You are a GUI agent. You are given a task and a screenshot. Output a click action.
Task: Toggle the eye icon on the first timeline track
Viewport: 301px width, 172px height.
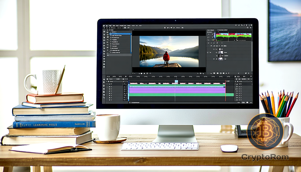click(108, 84)
